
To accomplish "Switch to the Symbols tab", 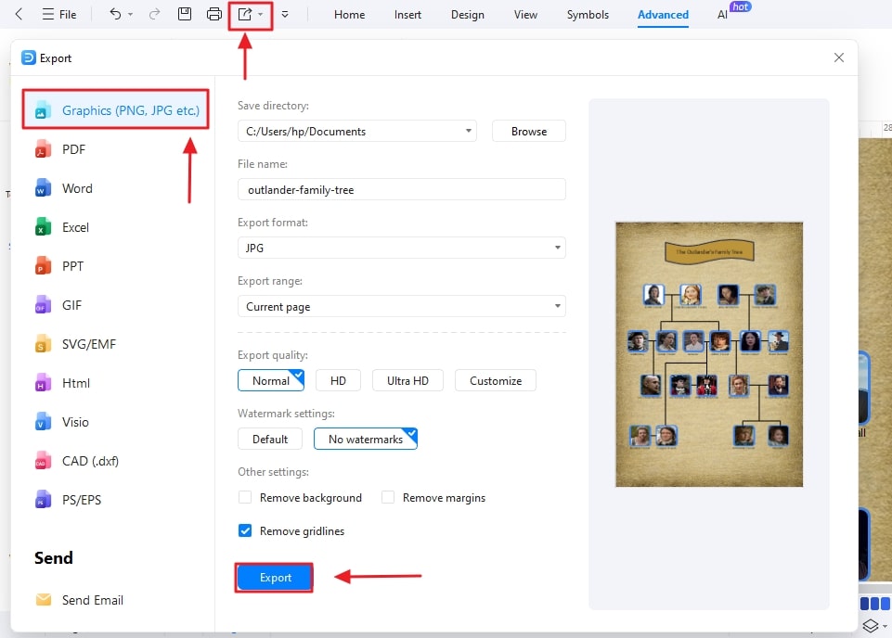I will point(587,15).
